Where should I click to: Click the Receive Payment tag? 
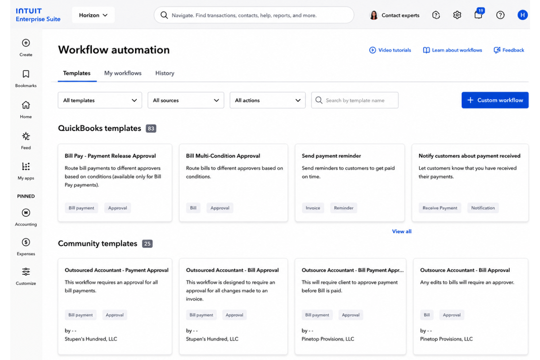pyautogui.click(x=440, y=208)
